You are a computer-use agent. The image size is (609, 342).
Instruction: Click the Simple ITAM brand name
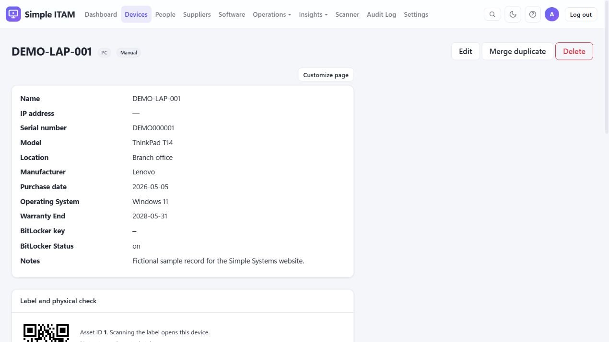50,14
